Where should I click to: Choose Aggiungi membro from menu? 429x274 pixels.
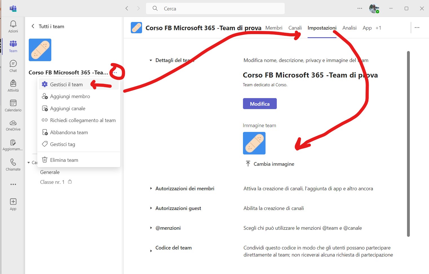79,96
